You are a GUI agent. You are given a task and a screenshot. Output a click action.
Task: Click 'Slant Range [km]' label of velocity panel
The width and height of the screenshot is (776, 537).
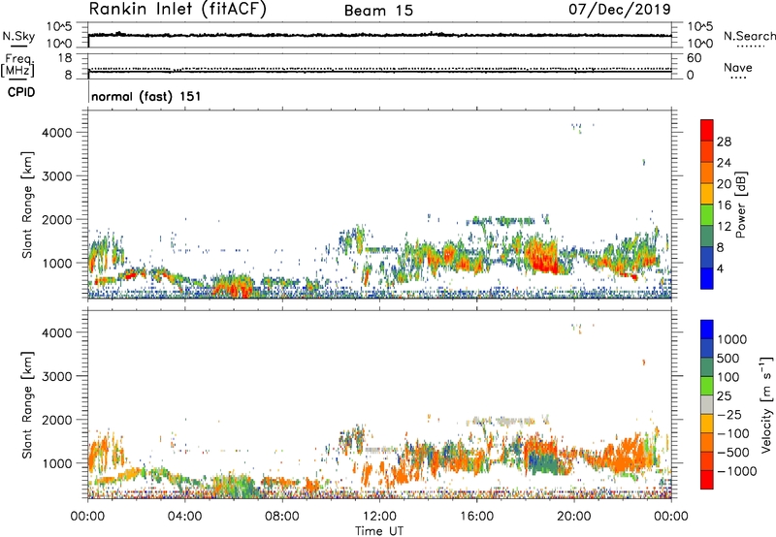pyautogui.click(x=27, y=405)
